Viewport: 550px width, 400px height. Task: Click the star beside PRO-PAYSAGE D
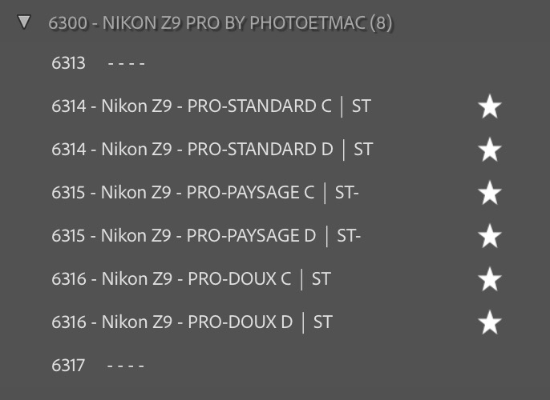coord(489,236)
